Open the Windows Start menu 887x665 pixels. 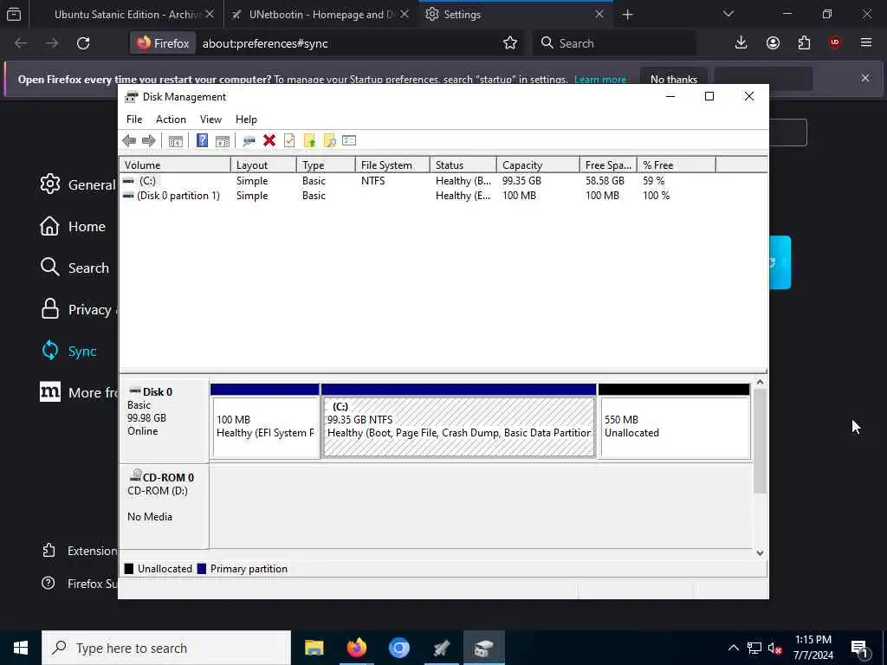(21, 648)
